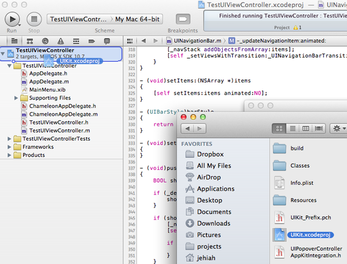Open Downloads in Finder sidebar

point(208,223)
